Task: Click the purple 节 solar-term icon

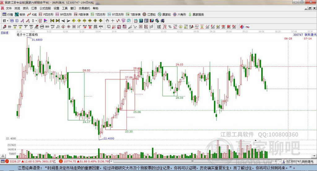Action: [x=123, y=21]
